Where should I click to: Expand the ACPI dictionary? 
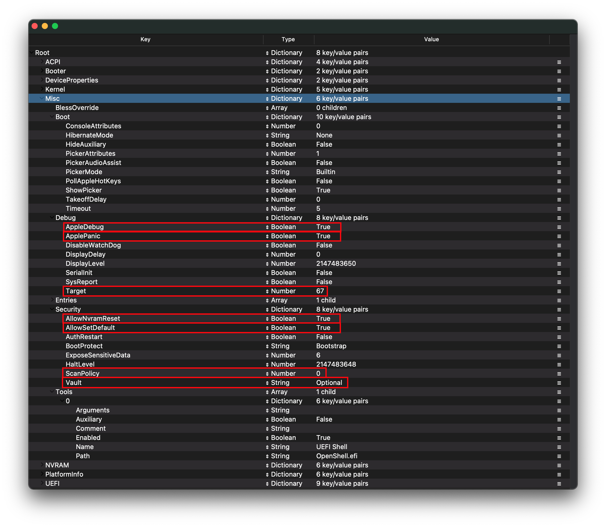coord(42,62)
